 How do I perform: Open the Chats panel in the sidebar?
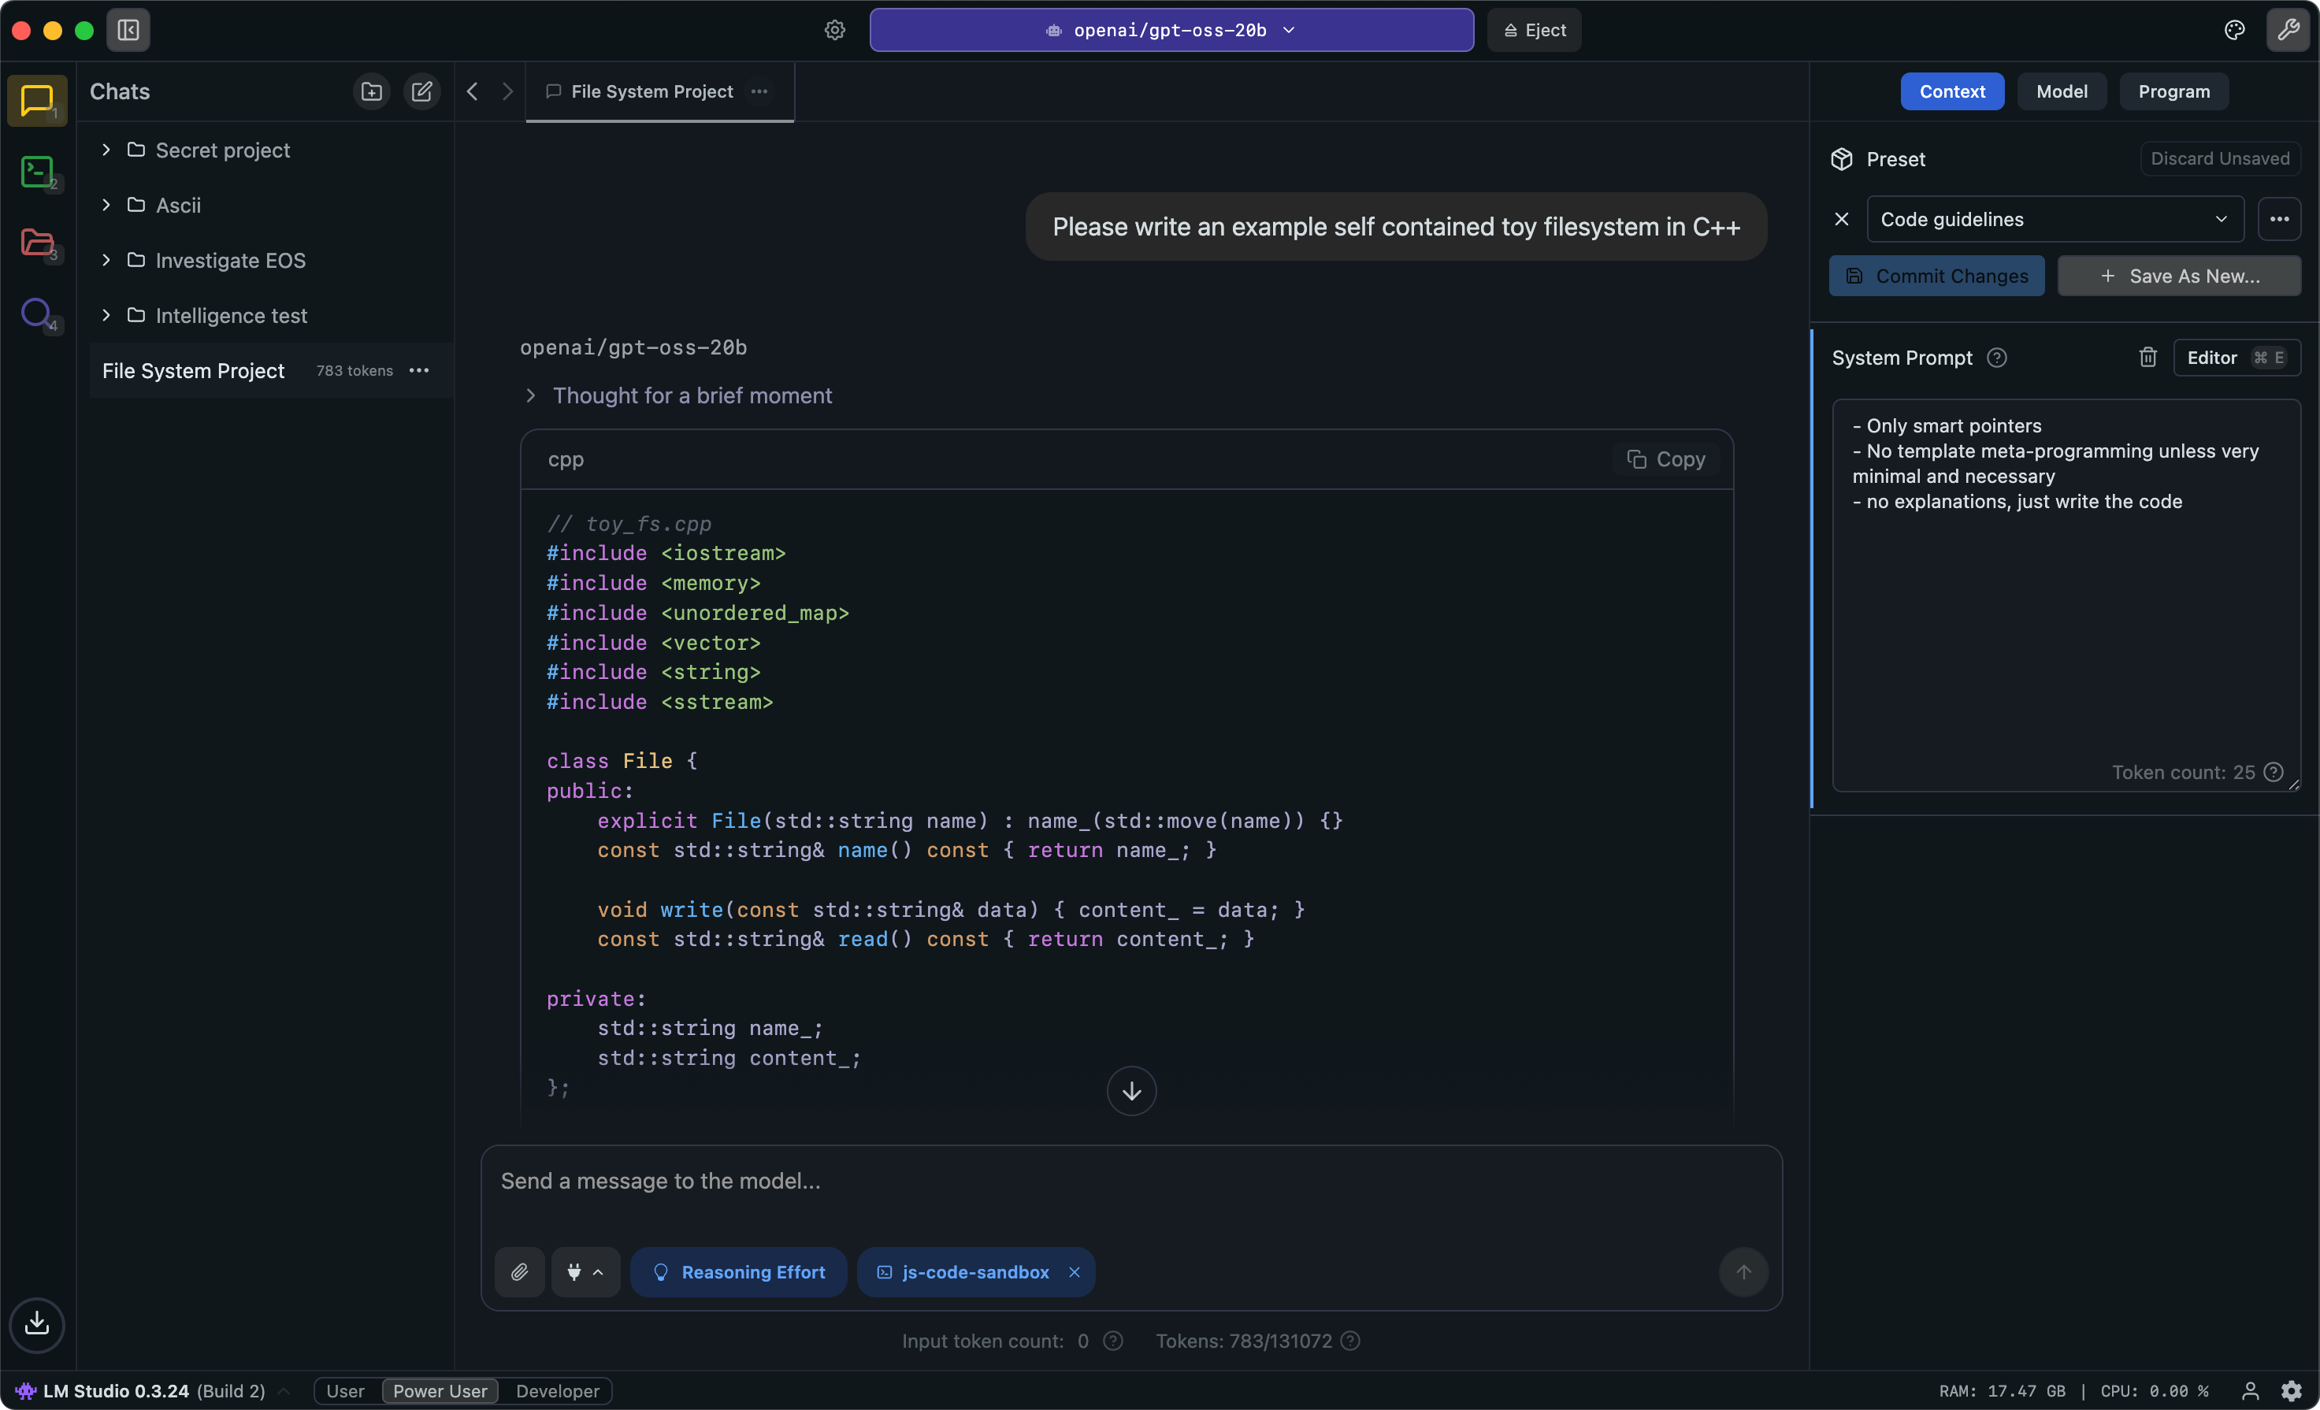coord(37,101)
